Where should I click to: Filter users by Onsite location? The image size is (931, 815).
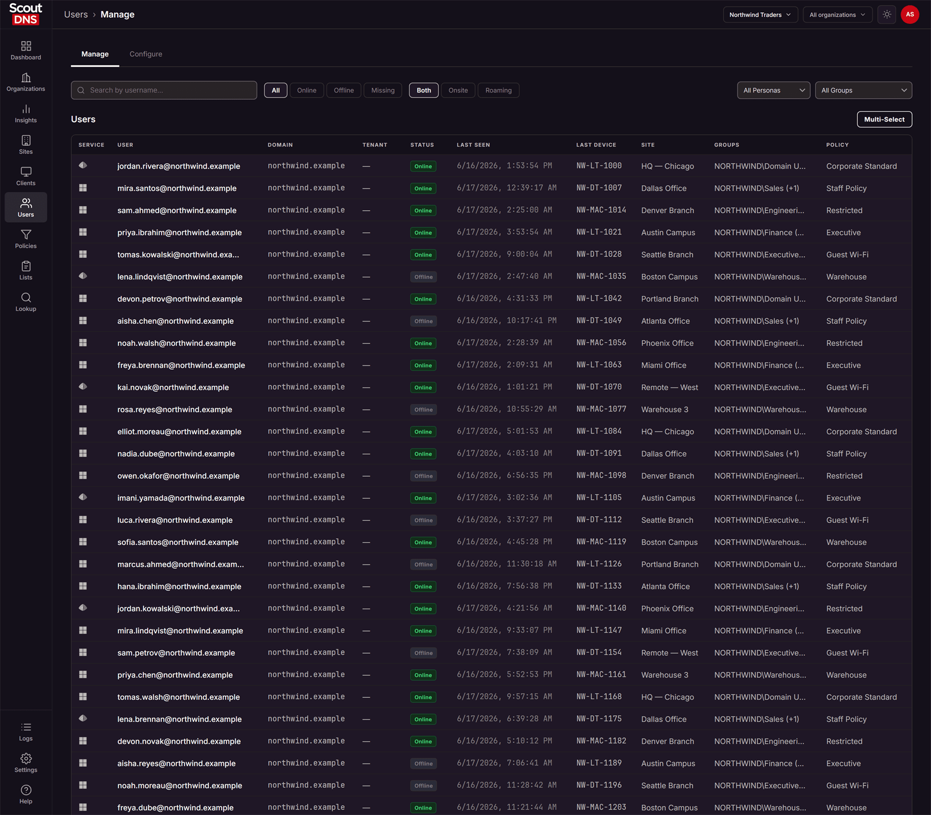click(458, 90)
